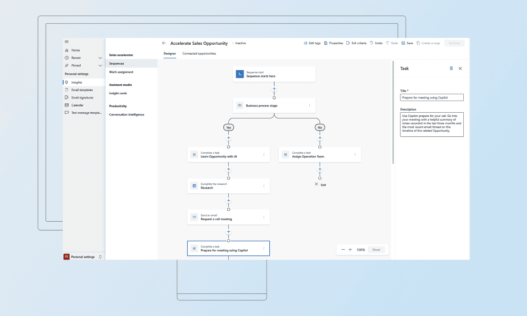
Task: Switch to the Designer tab
Action: click(170, 54)
